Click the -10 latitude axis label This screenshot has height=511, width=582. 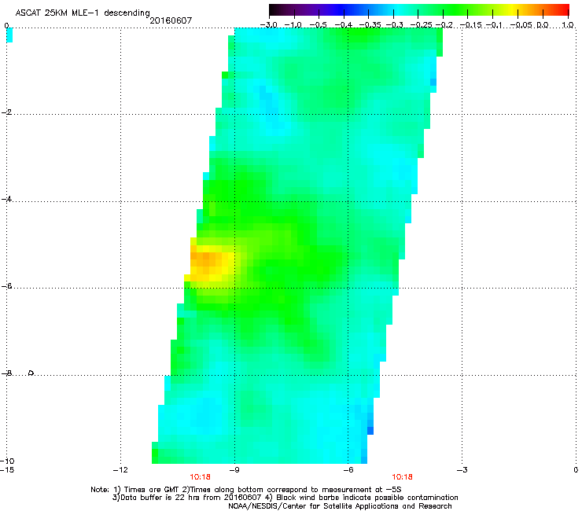pos(7,461)
